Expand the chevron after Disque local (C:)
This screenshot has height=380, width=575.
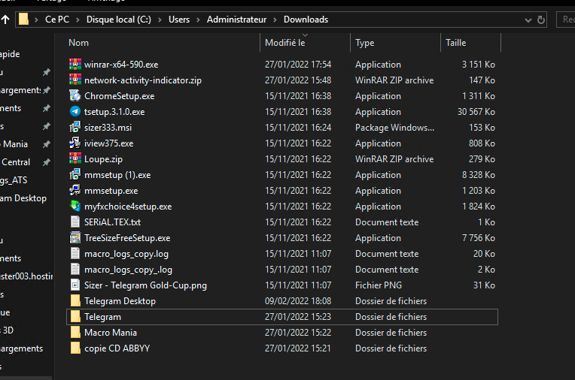(x=160, y=20)
